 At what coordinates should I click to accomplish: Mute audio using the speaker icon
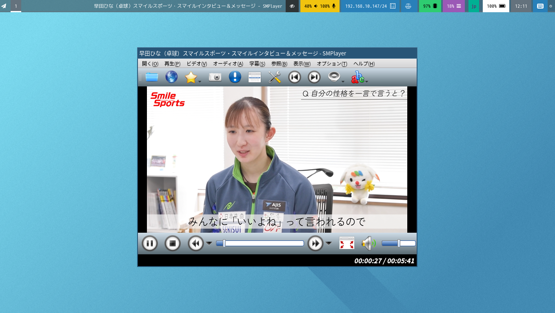(368, 244)
